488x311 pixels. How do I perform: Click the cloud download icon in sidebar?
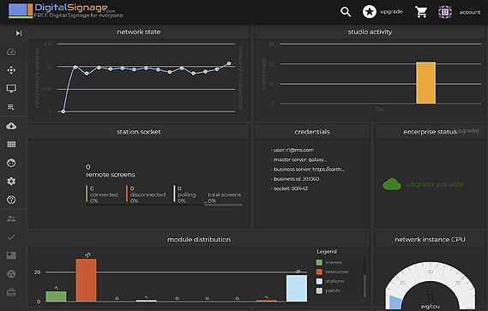tap(11, 126)
